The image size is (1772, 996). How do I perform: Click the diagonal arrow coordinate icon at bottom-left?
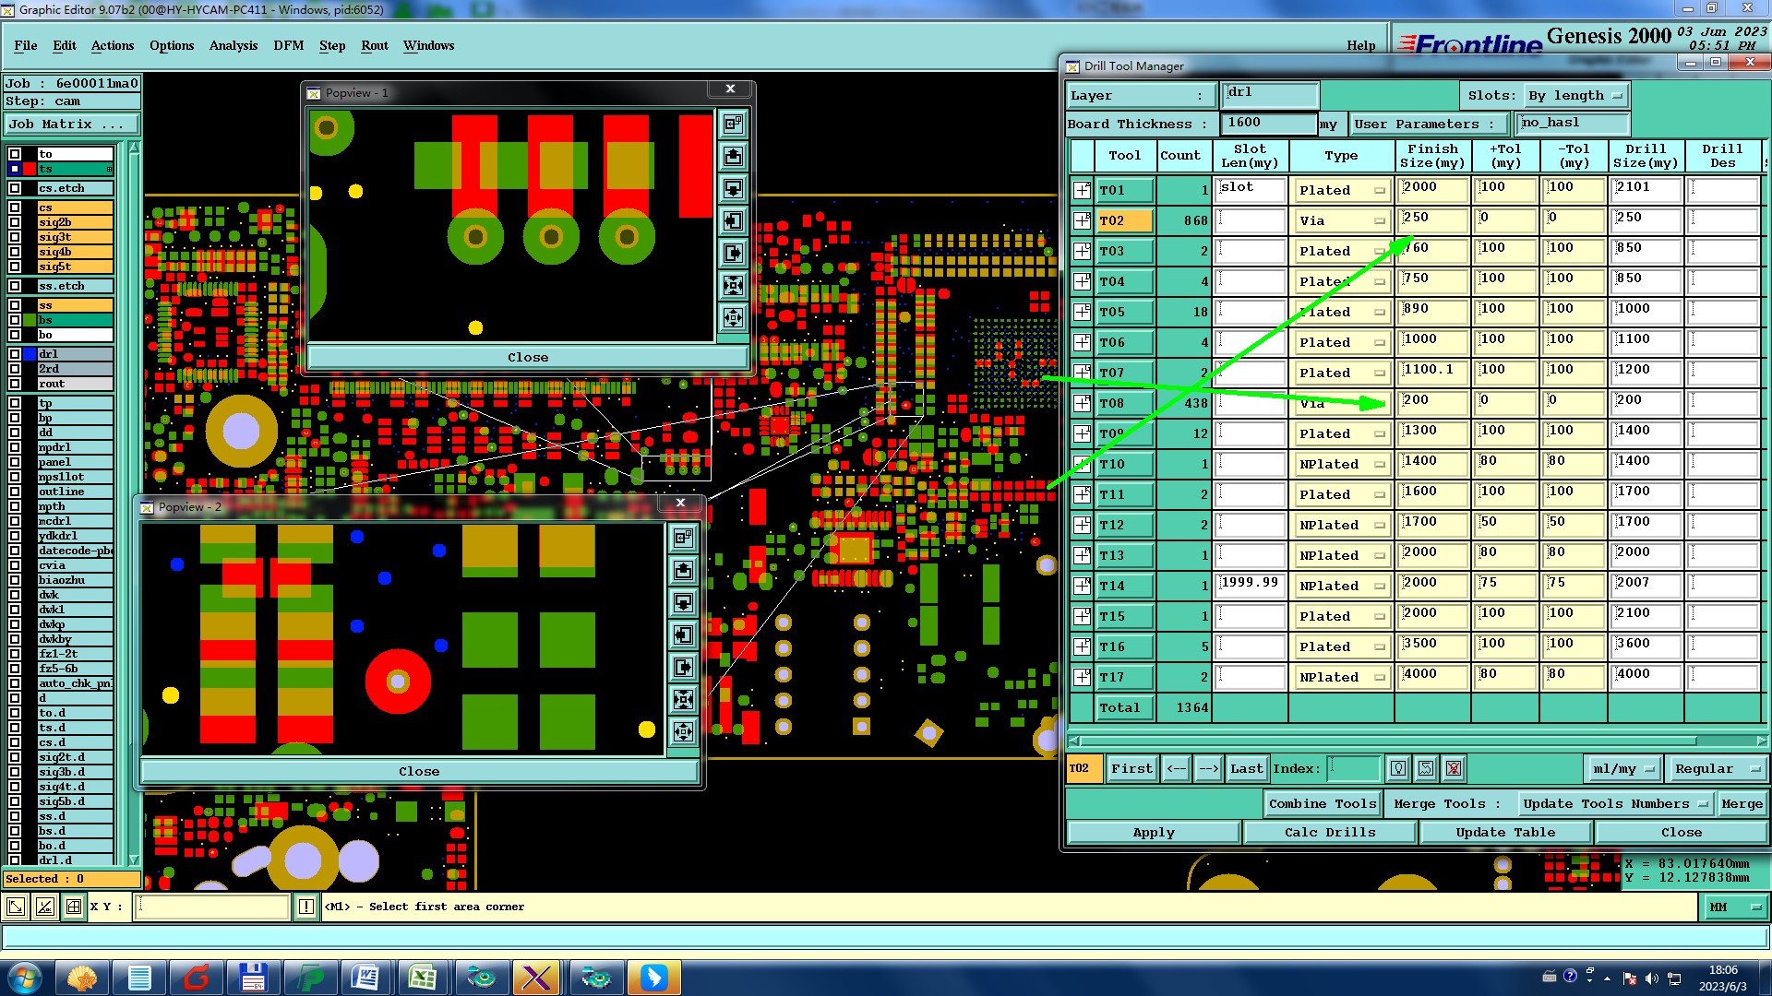[x=16, y=907]
